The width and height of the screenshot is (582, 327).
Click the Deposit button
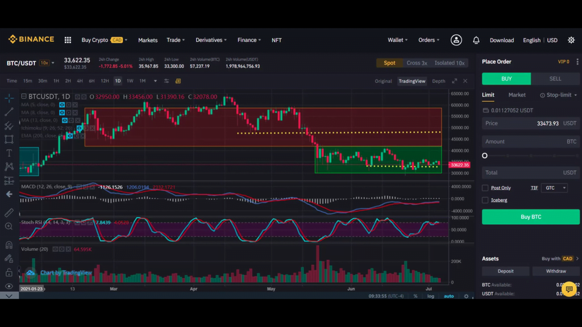coord(505,271)
